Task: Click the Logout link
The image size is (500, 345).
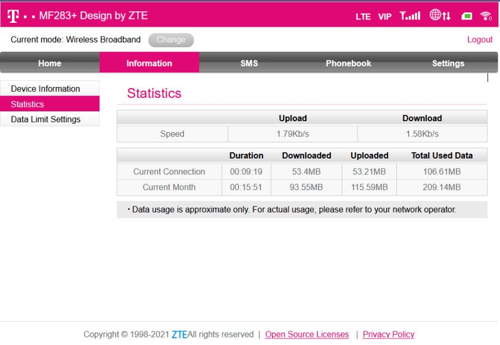Action: coord(480,40)
